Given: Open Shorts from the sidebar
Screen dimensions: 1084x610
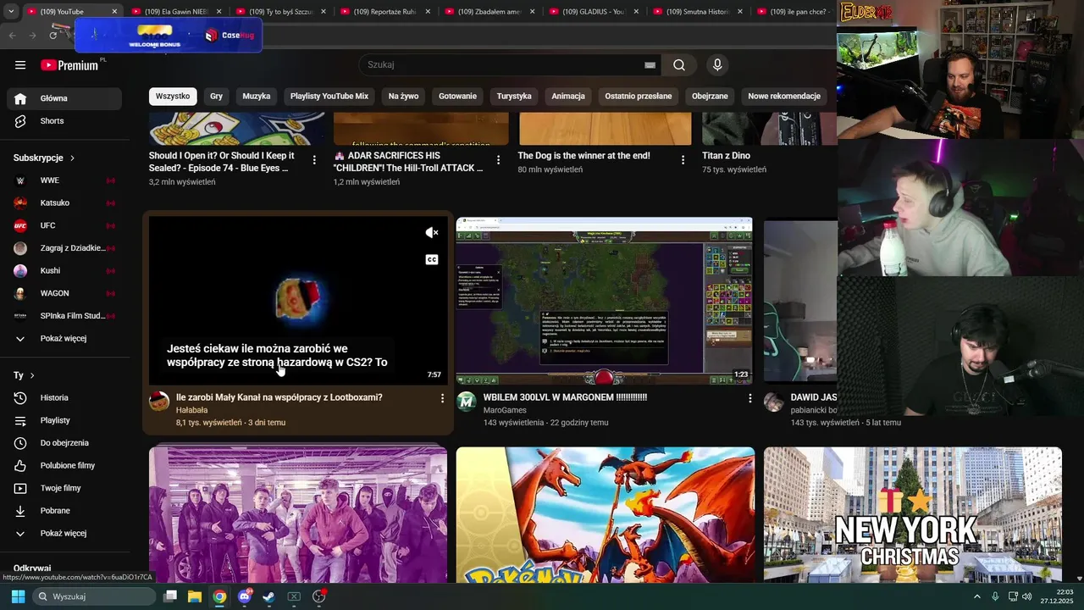Looking at the screenshot, I should click(x=64, y=121).
